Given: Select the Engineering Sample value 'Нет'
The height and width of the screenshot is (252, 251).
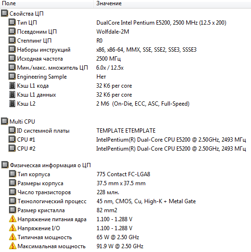Looking at the screenshot, I should (101, 77).
